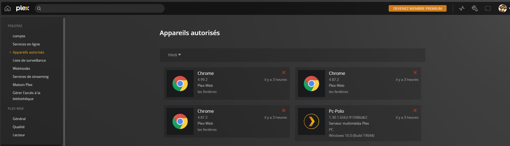Click the search magnifier icon

tap(39, 8)
